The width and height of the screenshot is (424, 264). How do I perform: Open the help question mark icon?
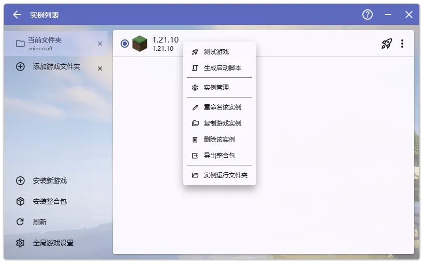click(x=368, y=15)
